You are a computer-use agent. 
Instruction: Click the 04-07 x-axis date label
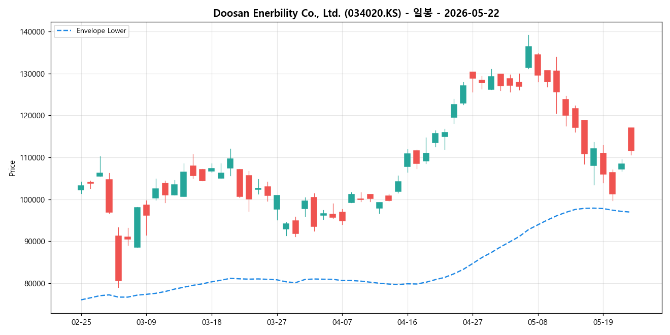[x=342, y=322]
